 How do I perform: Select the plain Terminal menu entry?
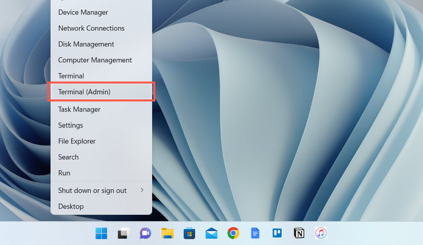[101, 76]
